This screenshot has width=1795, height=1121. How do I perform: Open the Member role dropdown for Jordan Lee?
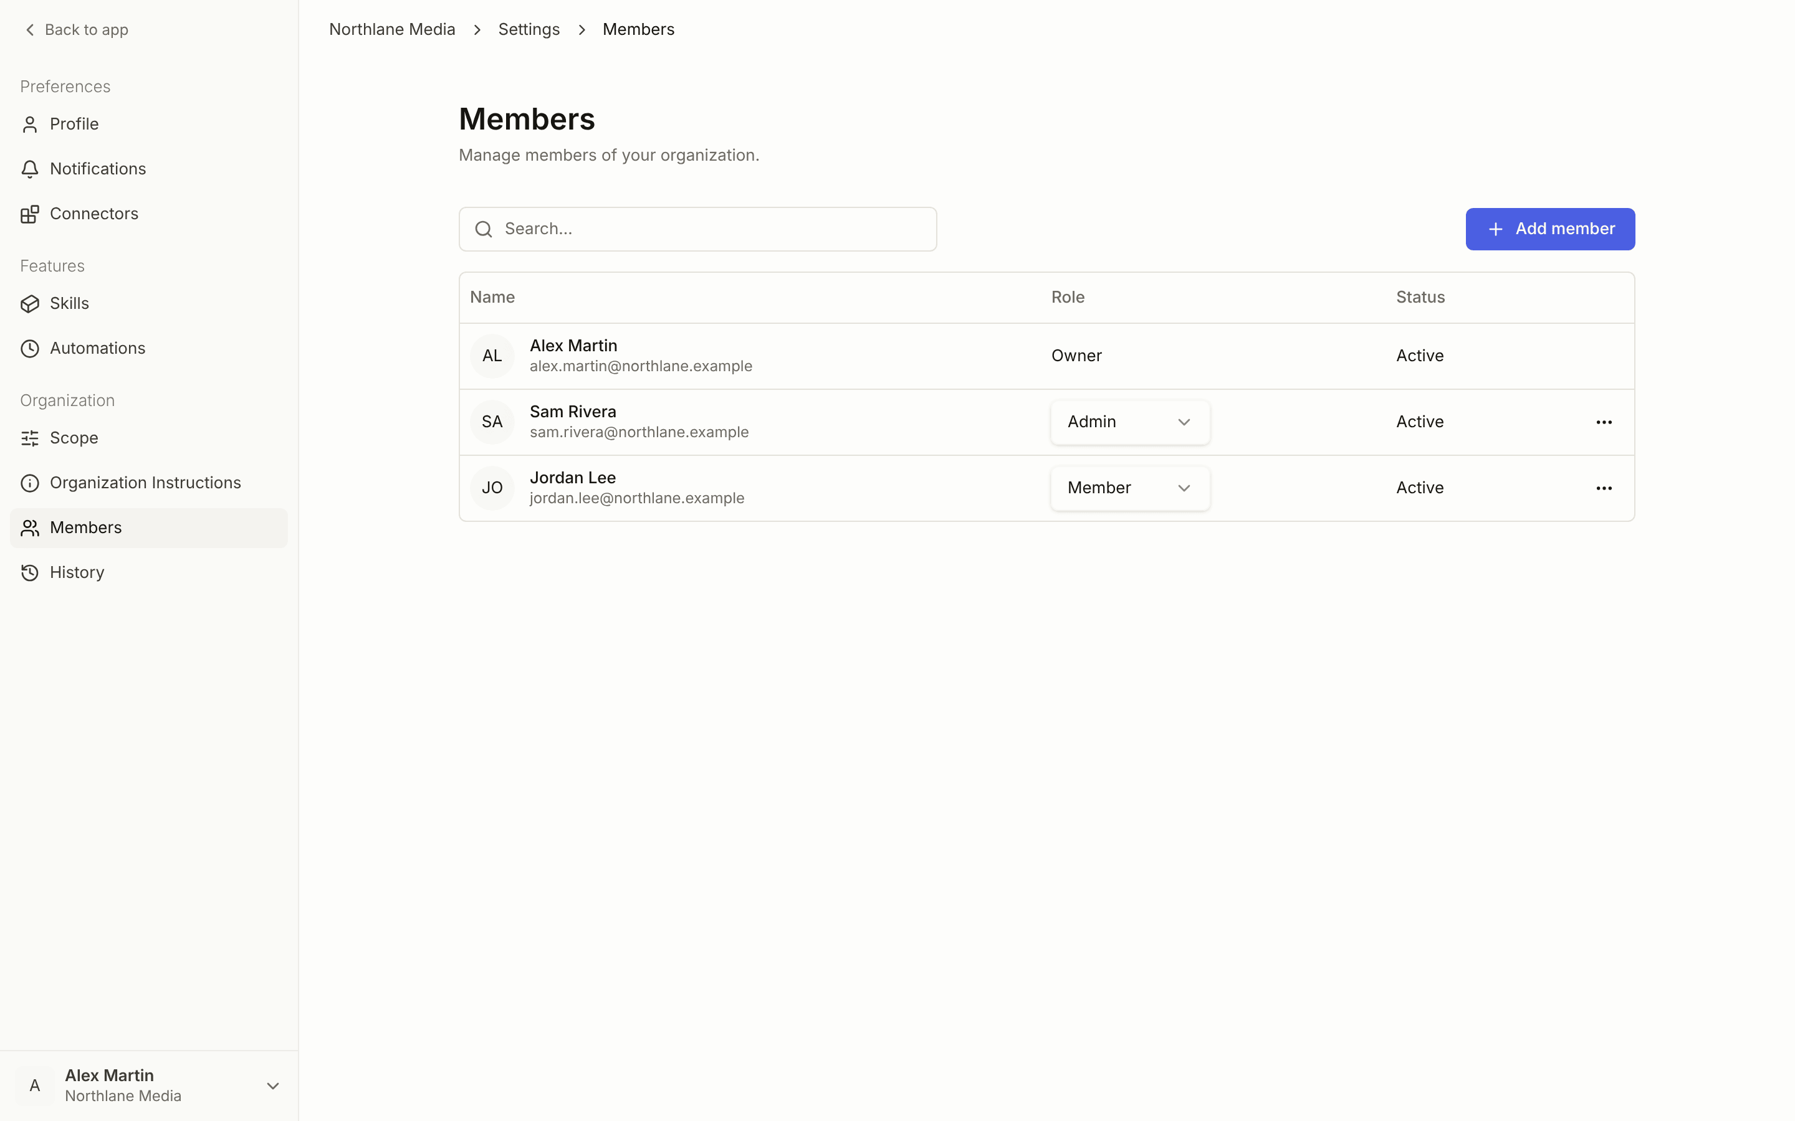1129,488
